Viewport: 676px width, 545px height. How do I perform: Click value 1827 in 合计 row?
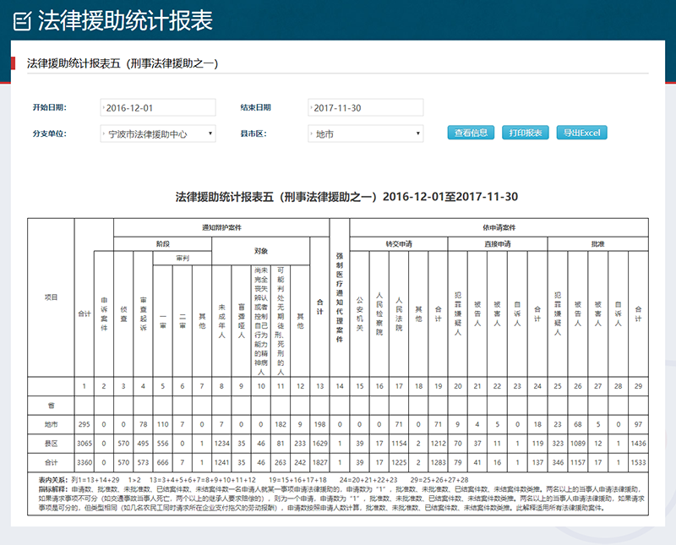pyautogui.click(x=320, y=463)
